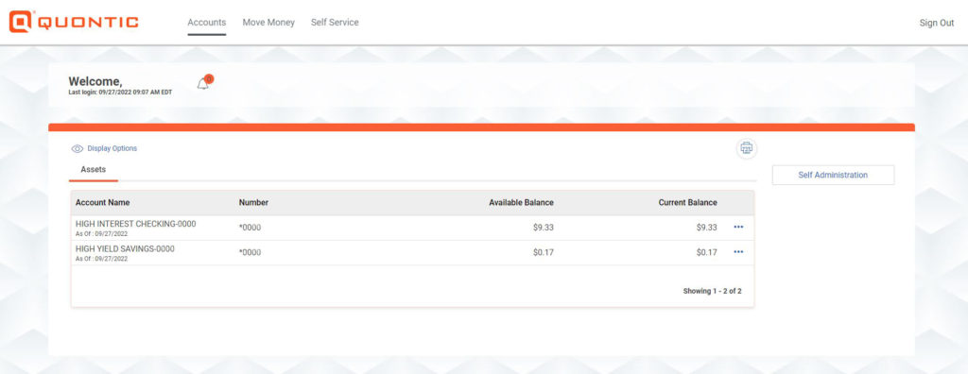968x374 pixels.
Task: Sort by the Available Balance column header
Action: point(521,202)
